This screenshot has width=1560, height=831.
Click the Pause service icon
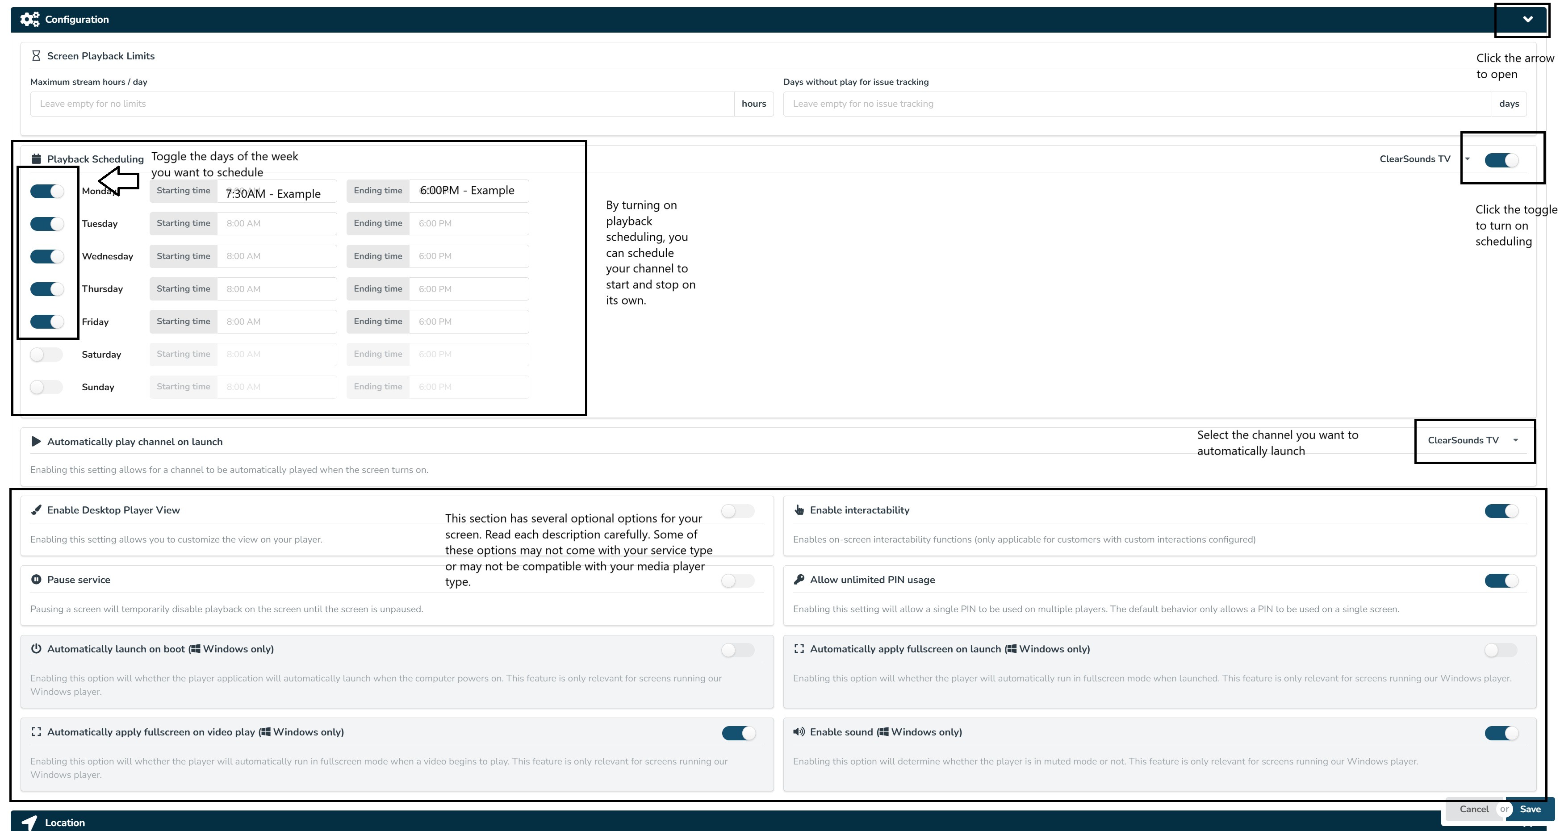pos(36,580)
